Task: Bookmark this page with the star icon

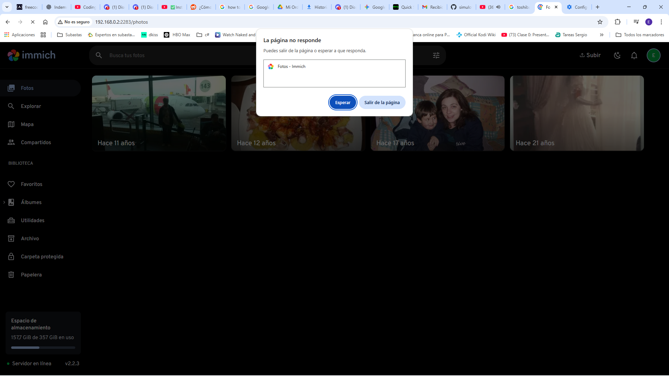Action: coord(600,22)
